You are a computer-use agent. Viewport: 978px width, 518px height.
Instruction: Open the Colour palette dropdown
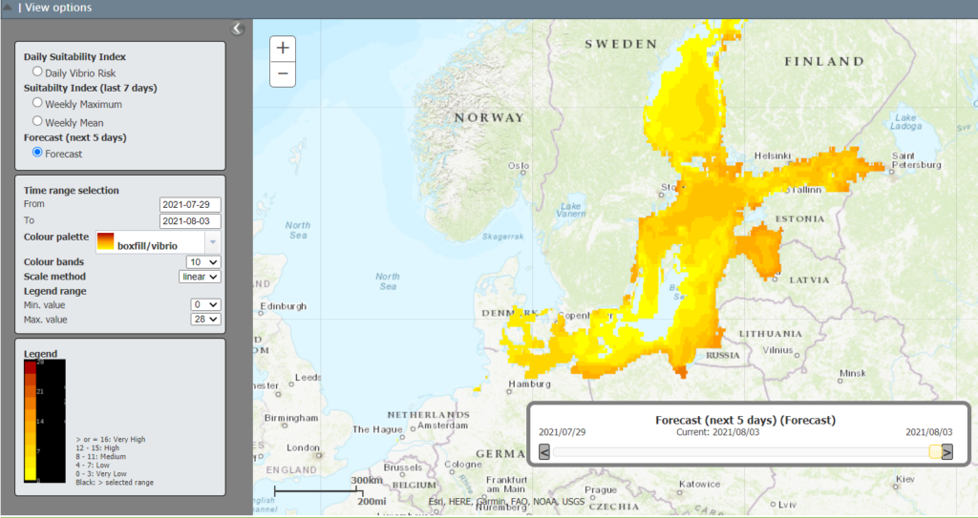tap(212, 241)
